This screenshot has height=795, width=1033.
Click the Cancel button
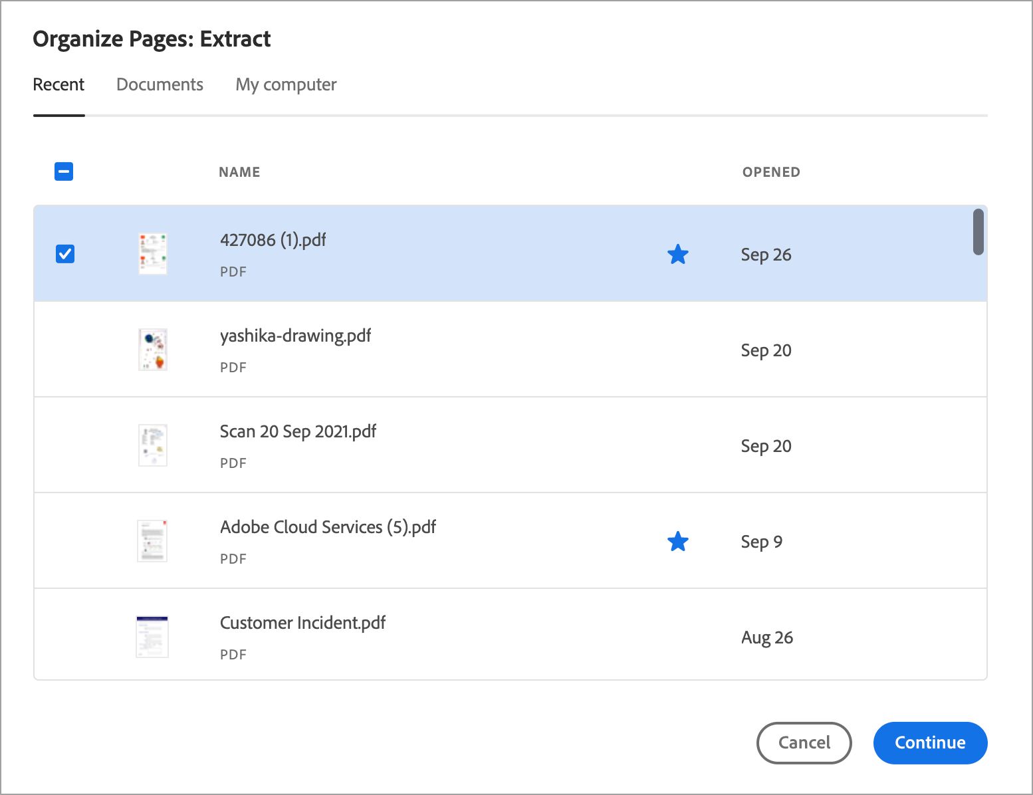(804, 742)
